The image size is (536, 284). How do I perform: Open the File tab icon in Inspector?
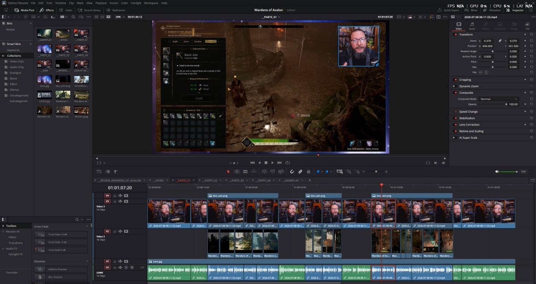click(x=528, y=25)
